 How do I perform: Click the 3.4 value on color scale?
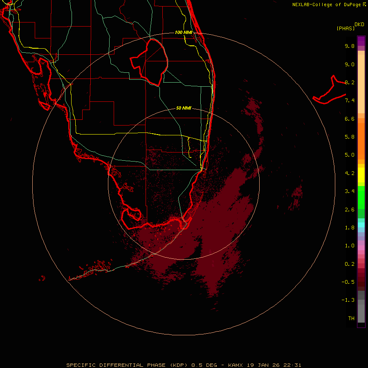point(350,191)
